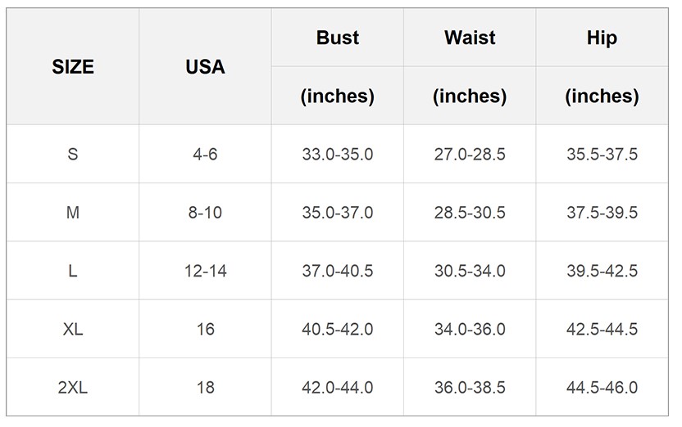Viewport: 682px width, 427px height.
Task: Click the hip value 35.5-37.5
Action: point(602,154)
